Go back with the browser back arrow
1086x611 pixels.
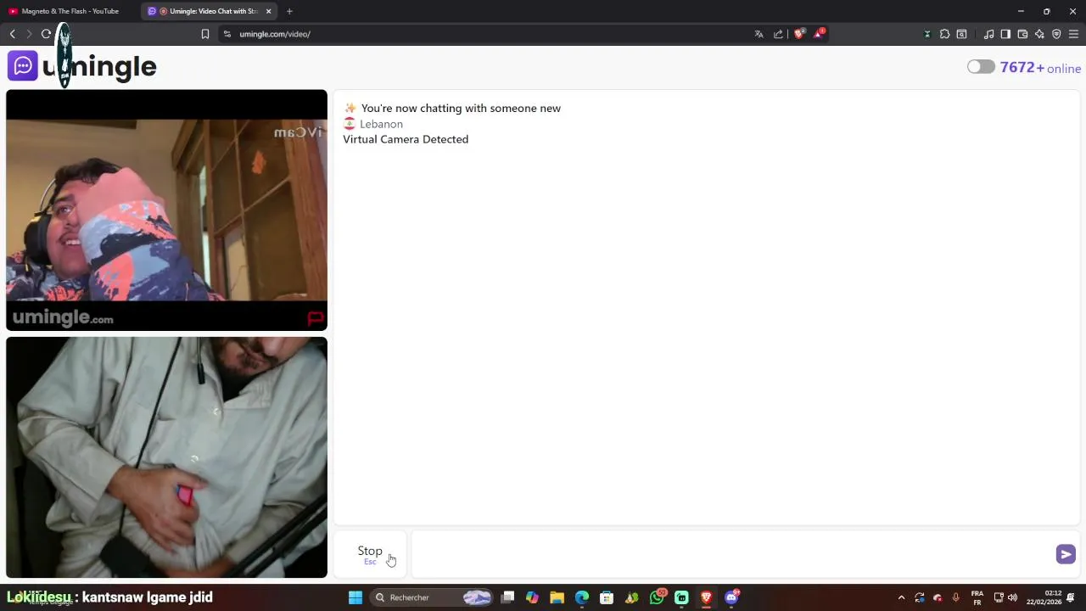(x=13, y=34)
